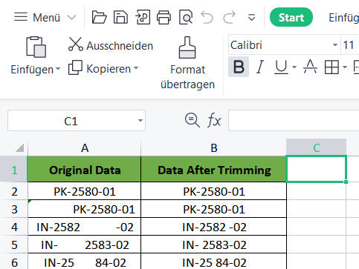Select cell B2 containing PK-2580-01
Image resolution: width=359 pixels, height=269 pixels.
[x=214, y=191]
